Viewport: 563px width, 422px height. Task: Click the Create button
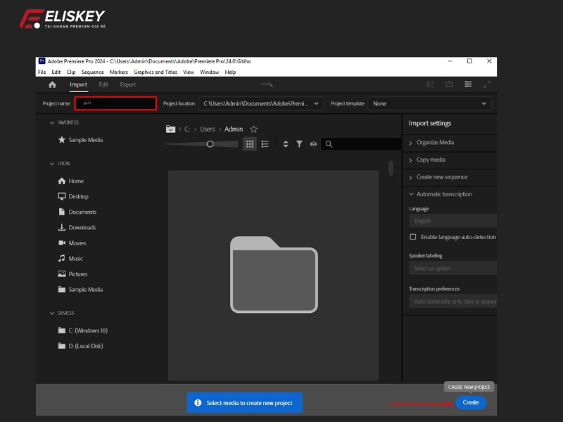pos(470,402)
